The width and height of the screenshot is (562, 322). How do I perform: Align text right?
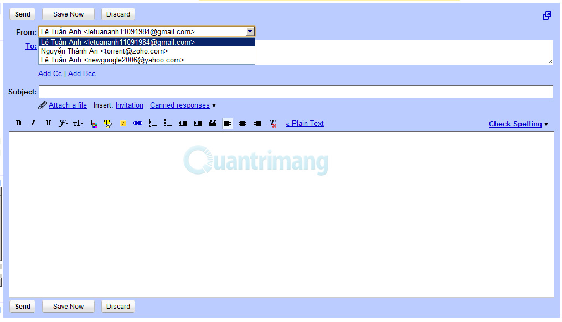[x=257, y=123]
